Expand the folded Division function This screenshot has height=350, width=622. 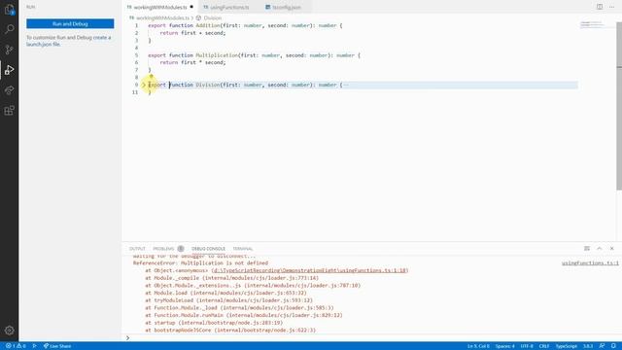click(x=144, y=85)
